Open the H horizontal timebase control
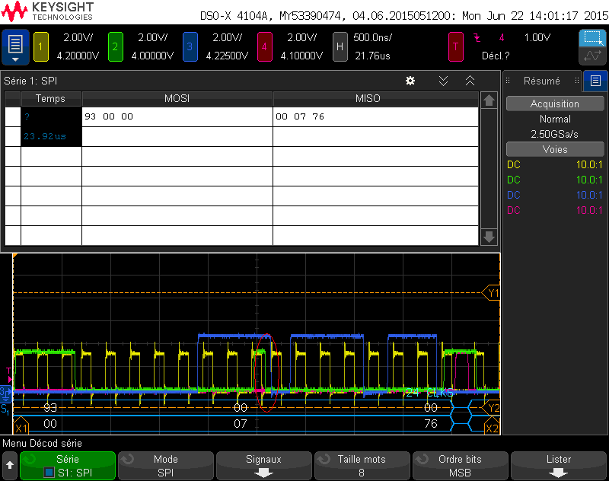609x481 pixels. [x=340, y=46]
